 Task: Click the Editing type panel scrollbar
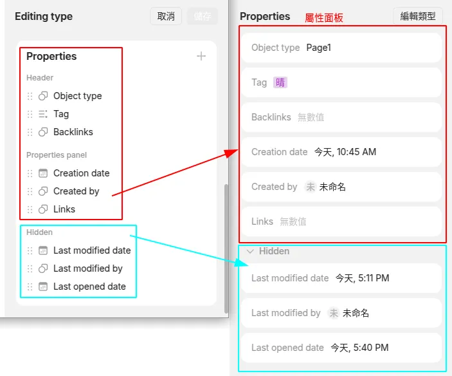[226, 249]
